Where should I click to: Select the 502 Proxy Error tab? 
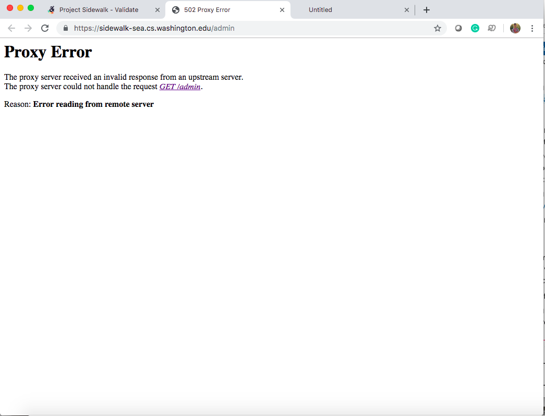[228, 10]
